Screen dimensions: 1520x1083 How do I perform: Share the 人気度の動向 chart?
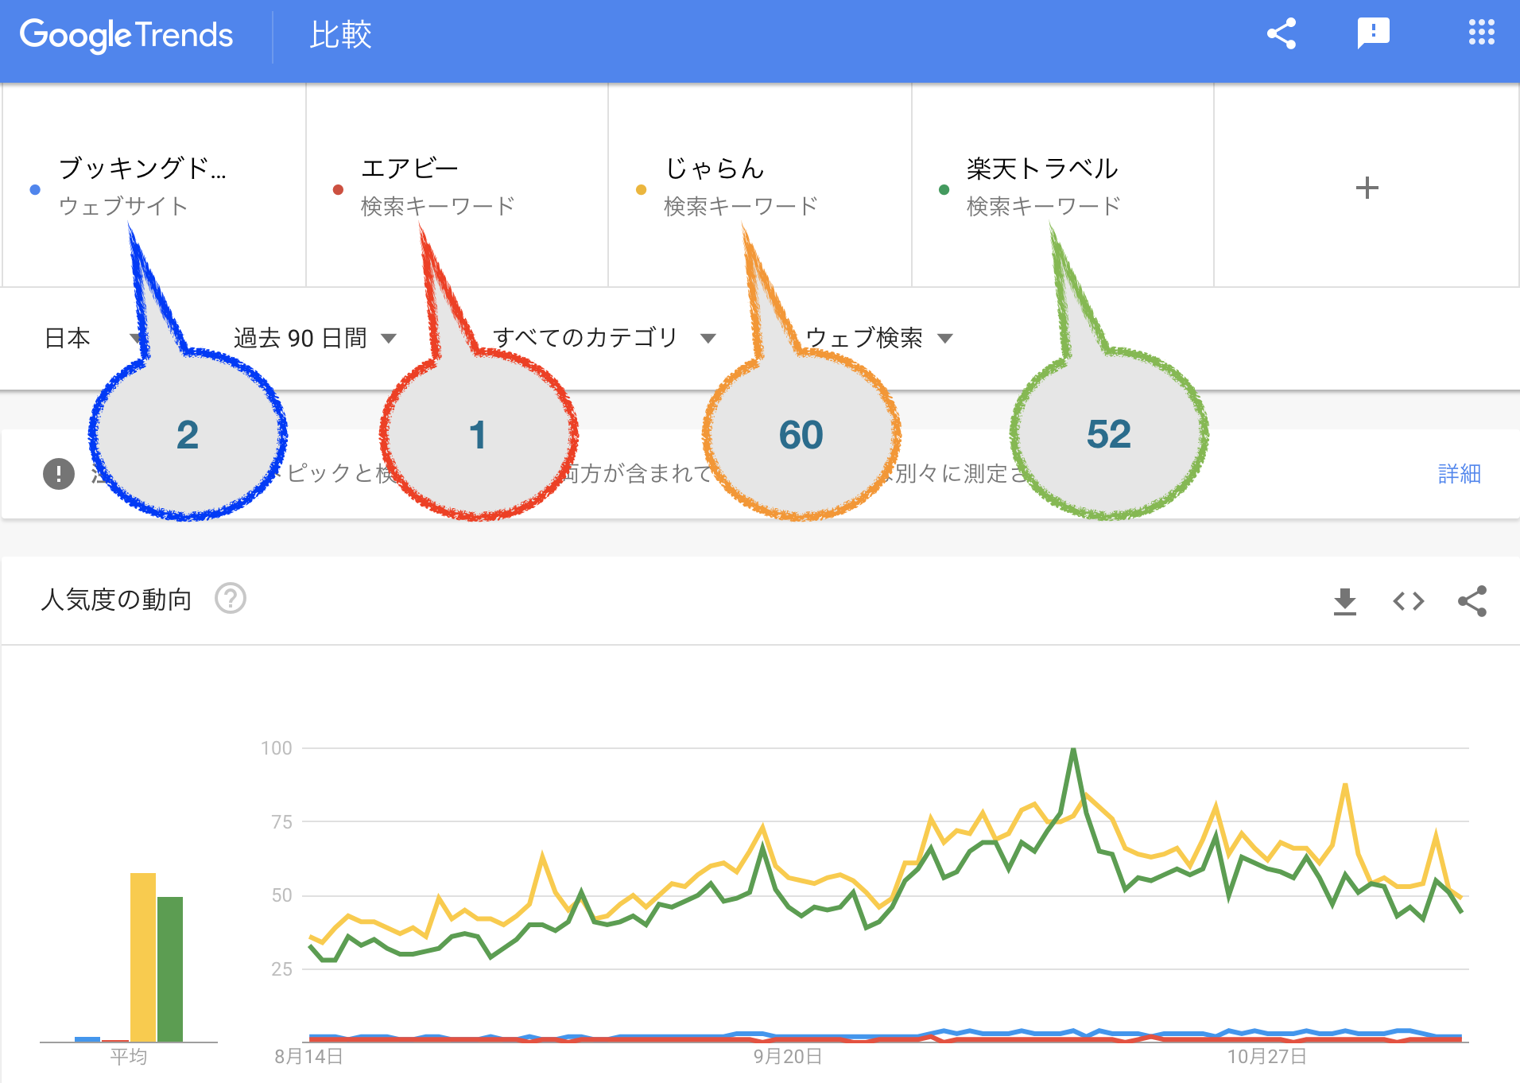pyautogui.click(x=1472, y=601)
